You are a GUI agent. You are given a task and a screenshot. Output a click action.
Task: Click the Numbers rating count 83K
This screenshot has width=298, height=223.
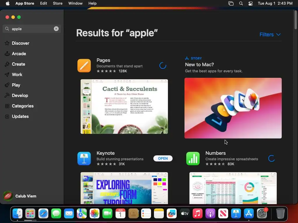point(231,164)
